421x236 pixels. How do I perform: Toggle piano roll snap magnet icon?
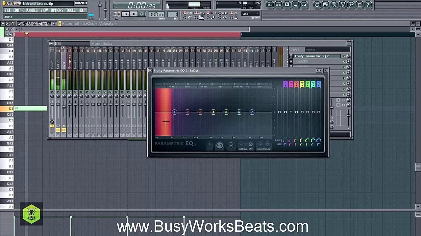click(13, 24)
